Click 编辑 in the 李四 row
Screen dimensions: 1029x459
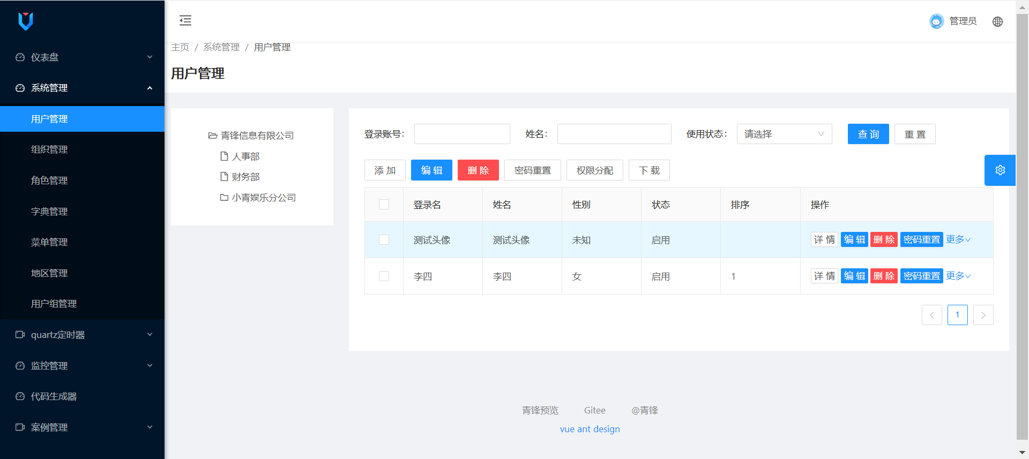click(854, 276)
